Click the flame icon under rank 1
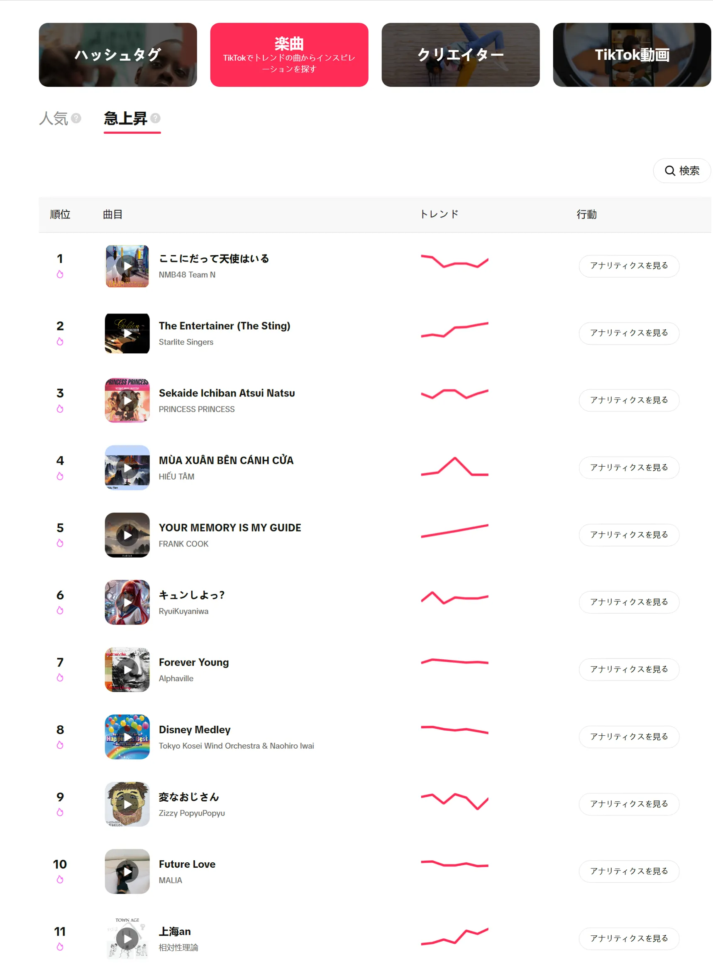Screen dimensions: 713x974 60,274
